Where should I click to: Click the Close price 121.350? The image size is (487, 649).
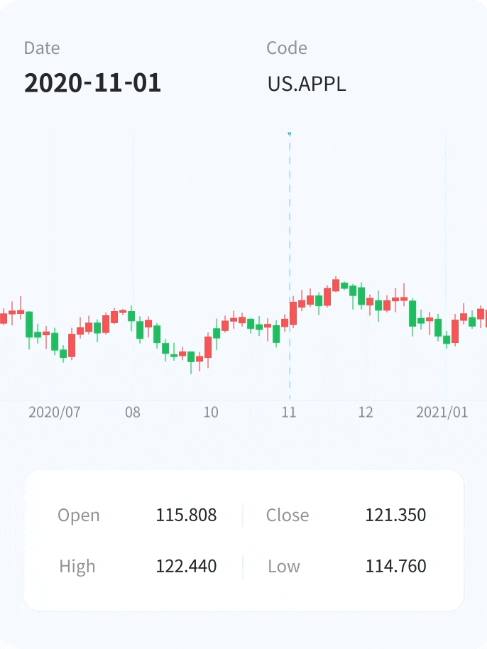[395, 515]
